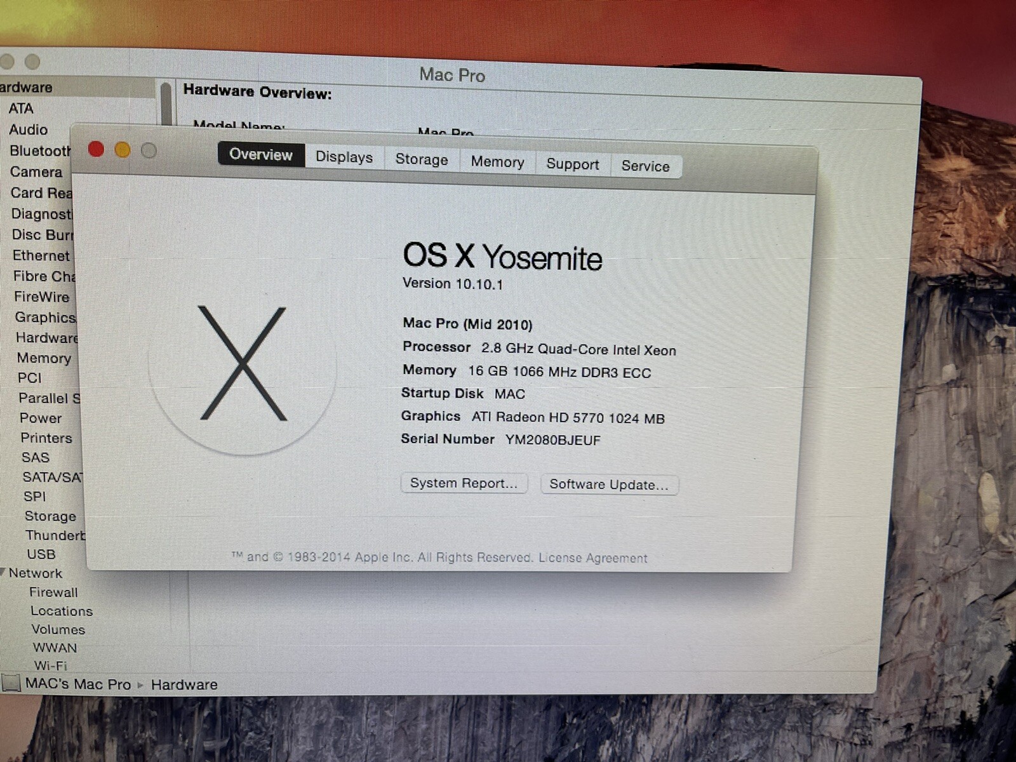Select Firewall under Network

tap(54, 592)
